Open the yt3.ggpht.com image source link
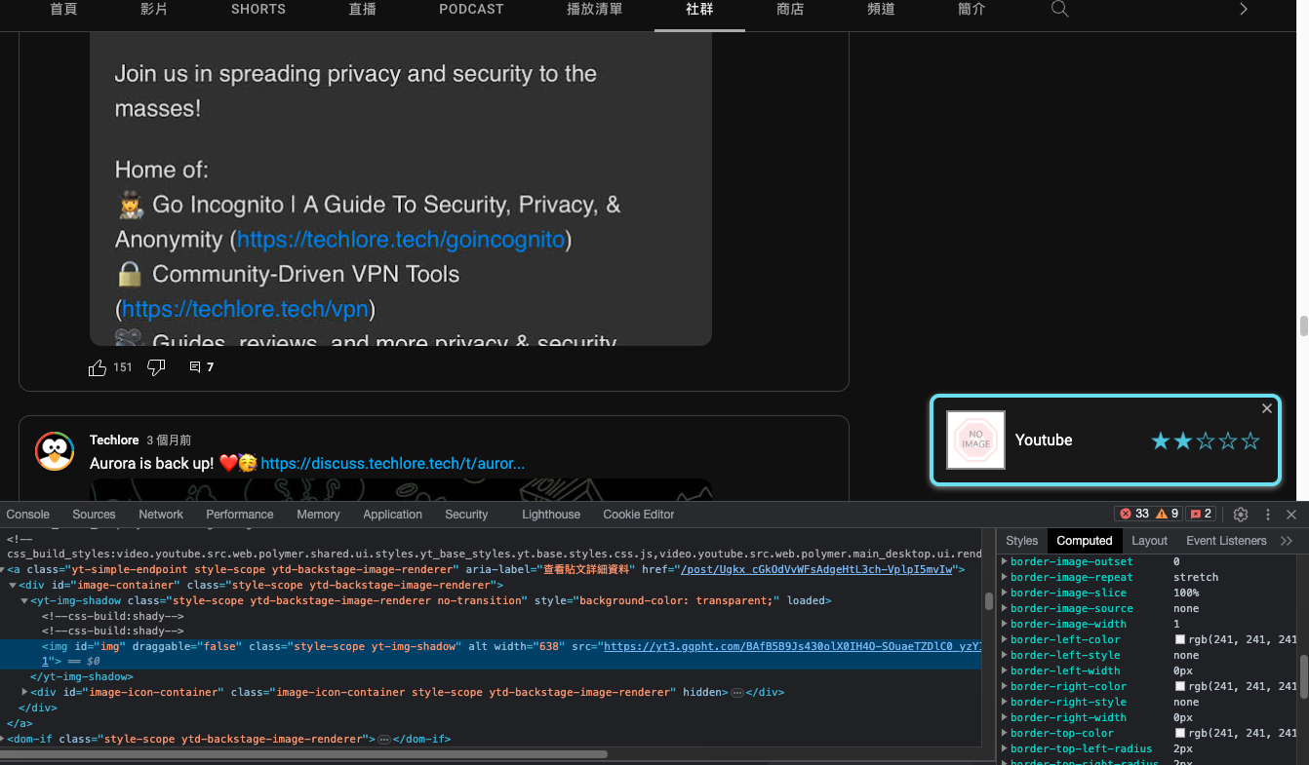1309x765 pixels. click(x=790, y=645)
